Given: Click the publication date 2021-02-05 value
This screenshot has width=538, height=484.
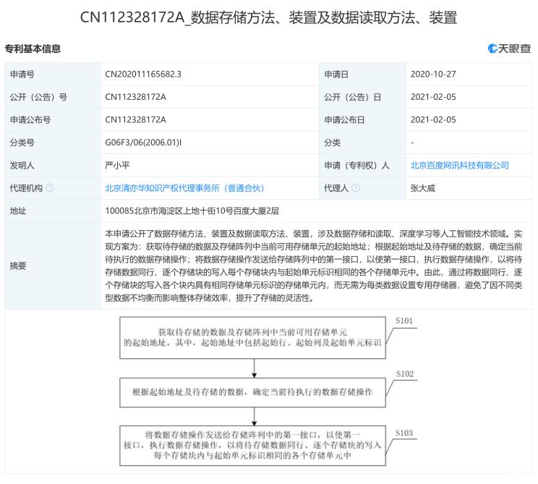Looking at the screenshot, I should (x=435, y=97).
